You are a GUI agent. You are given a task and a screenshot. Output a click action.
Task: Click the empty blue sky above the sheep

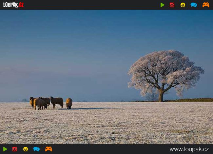point(66,49)
